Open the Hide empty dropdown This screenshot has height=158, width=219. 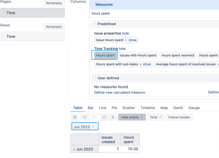pos(132,117)
